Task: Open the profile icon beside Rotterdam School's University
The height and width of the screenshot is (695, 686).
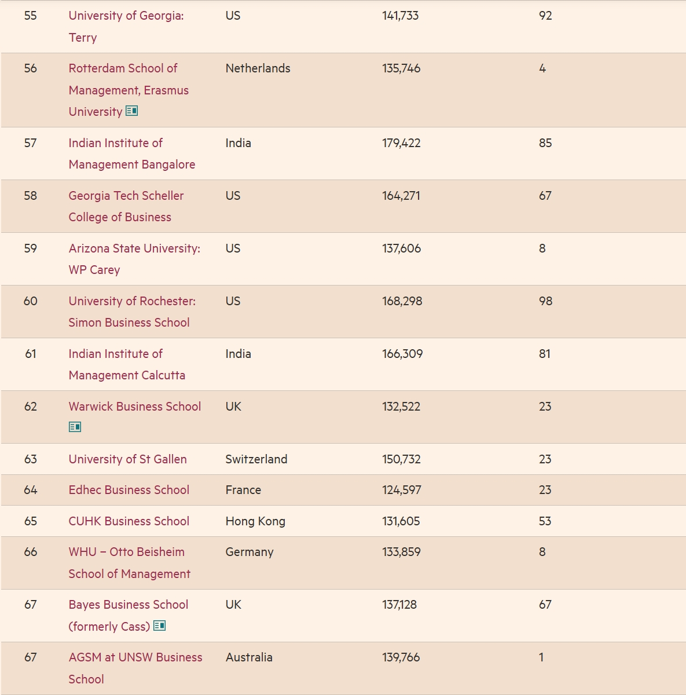Action: click(x=132, y=111)
